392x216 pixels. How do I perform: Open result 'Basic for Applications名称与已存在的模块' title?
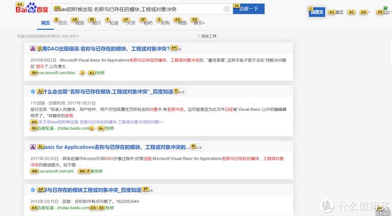114,147
